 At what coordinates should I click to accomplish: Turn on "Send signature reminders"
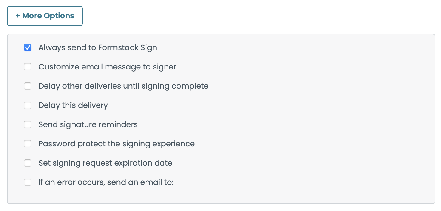28,124
